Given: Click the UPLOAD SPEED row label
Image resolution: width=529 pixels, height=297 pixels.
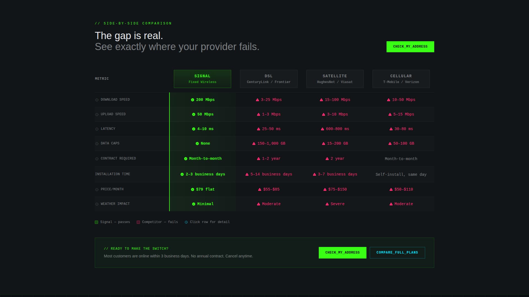Looking at the screenshot, I should point(113,114).
